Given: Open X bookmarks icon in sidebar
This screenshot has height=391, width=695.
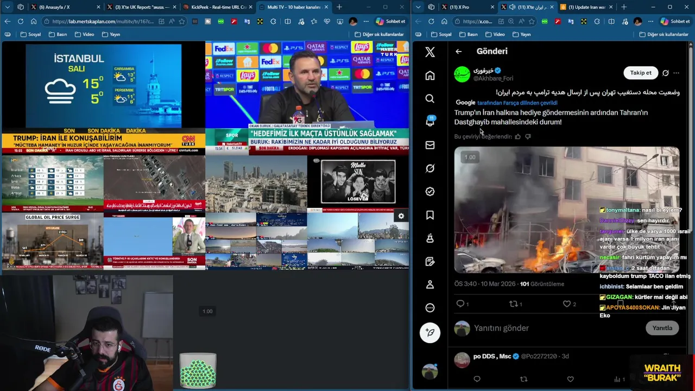Looking at the screenshot, I should (430, 215).
